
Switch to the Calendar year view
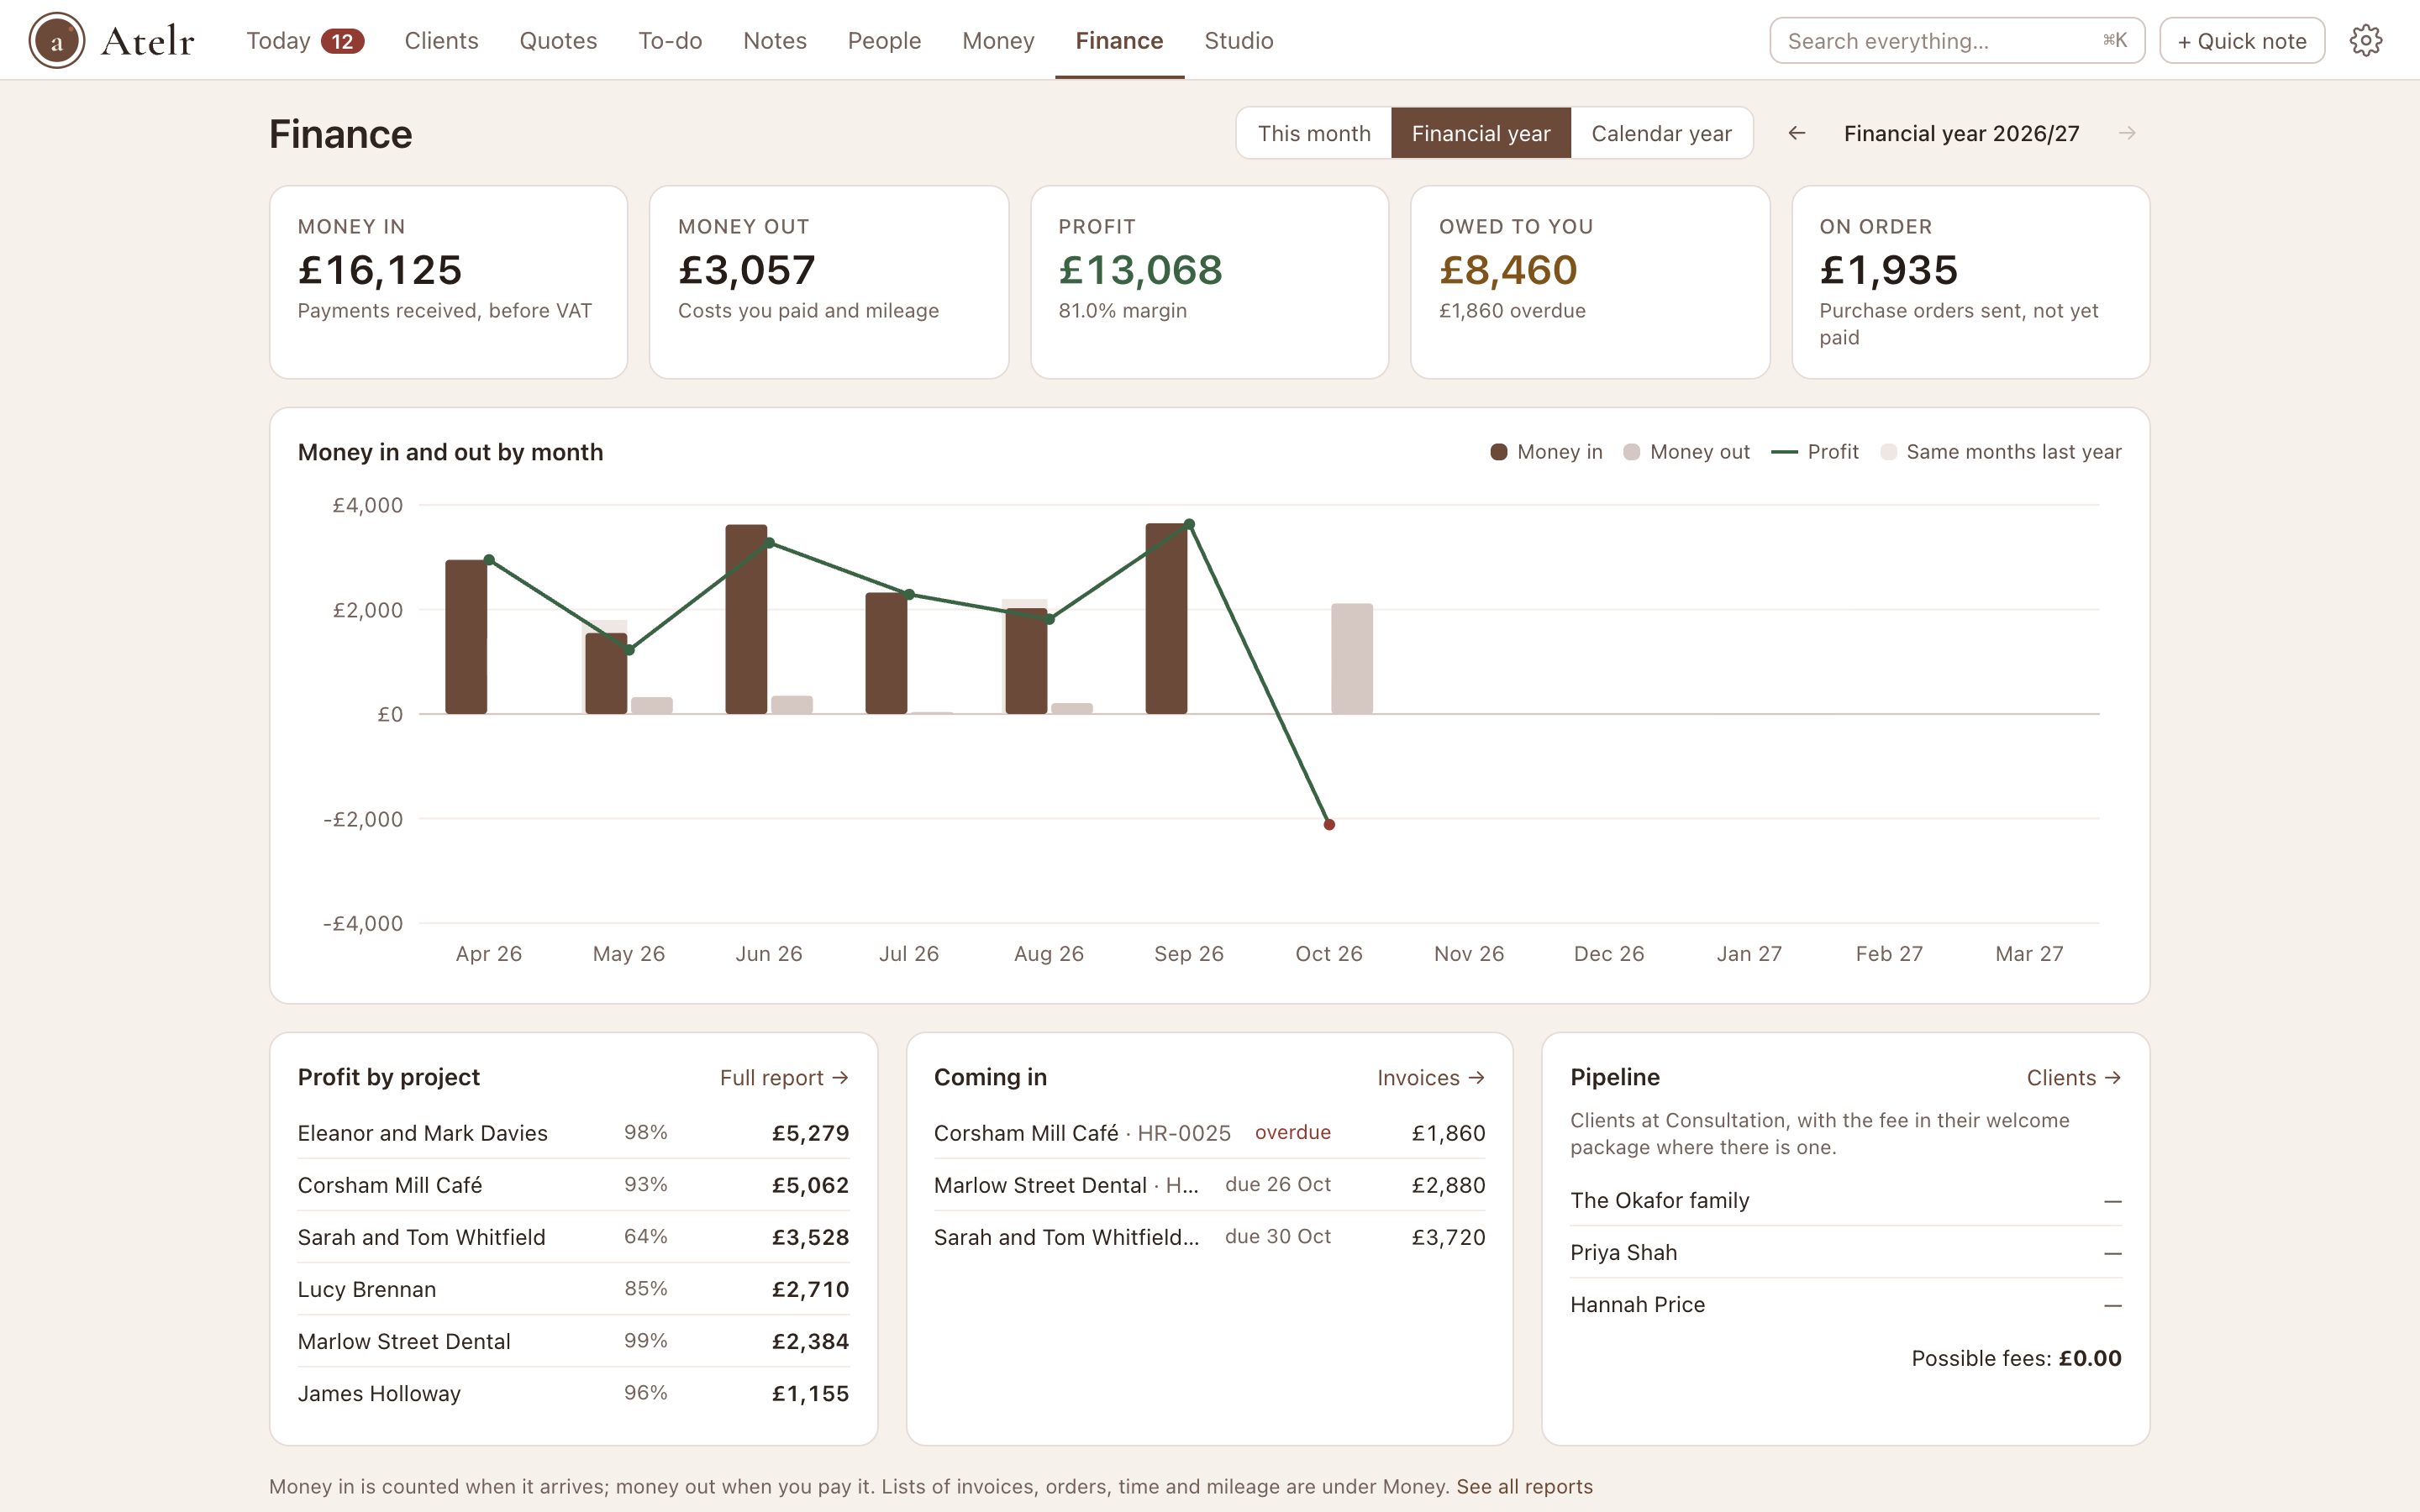coord(1661,133)
